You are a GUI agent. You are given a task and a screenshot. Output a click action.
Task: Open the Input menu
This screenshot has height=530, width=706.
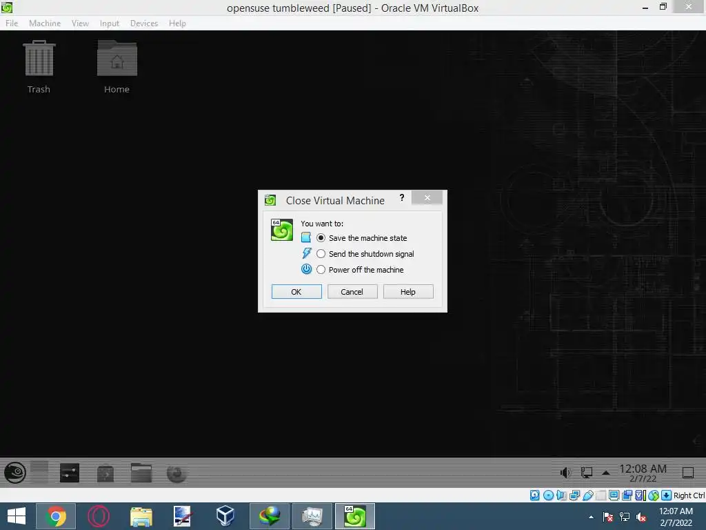110,23
